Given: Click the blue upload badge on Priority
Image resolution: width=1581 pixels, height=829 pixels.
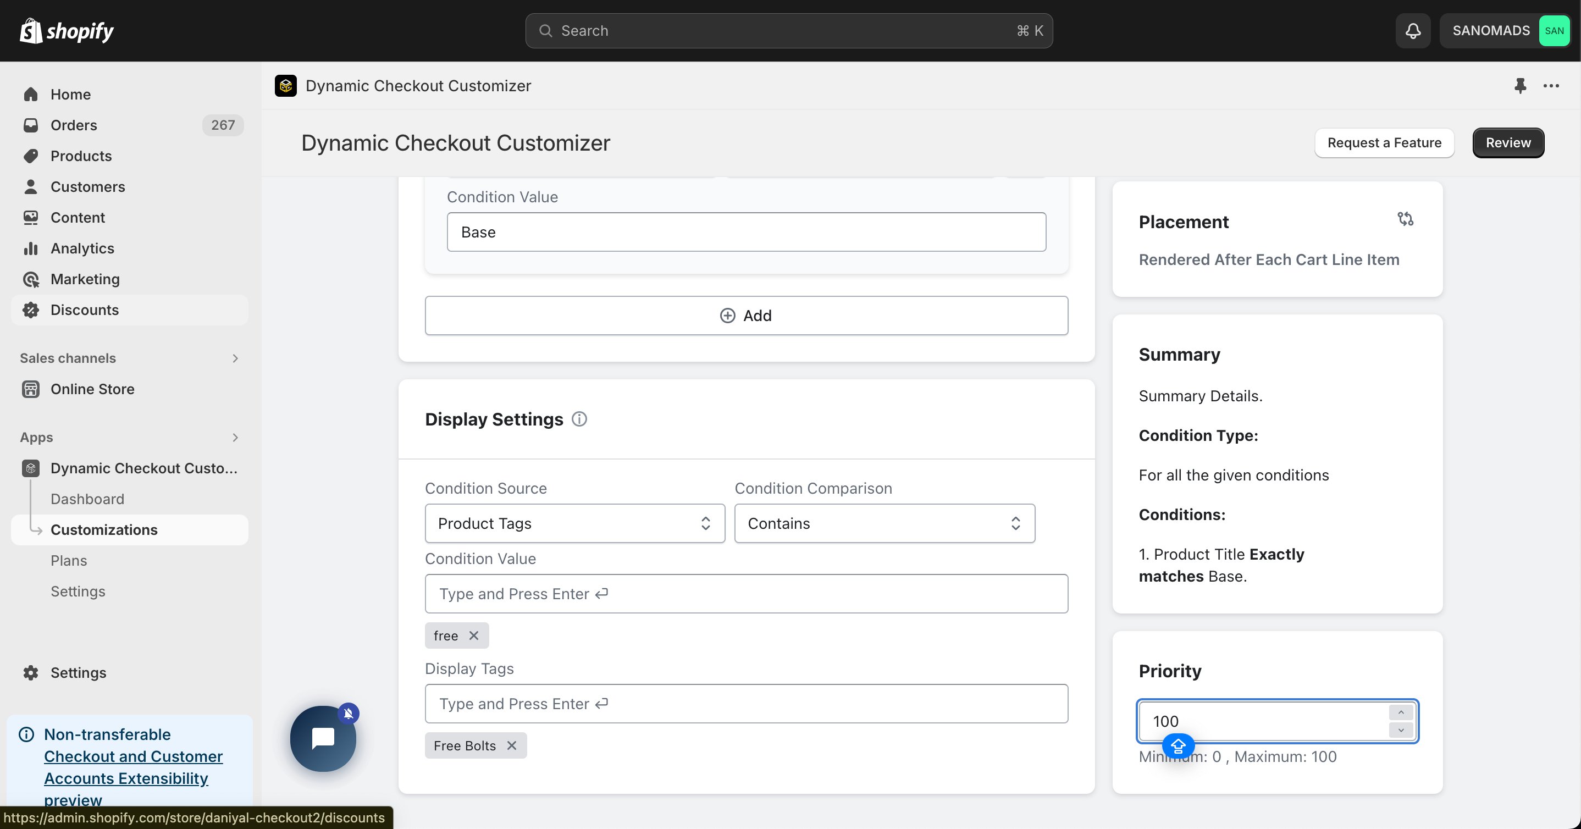Looking at the screenshot, I should pos(1178,746).
